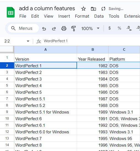Viewport: 140px width, 151px height.
Task: Click the decrease decimal places icon
Action: (x=129, y=28)
